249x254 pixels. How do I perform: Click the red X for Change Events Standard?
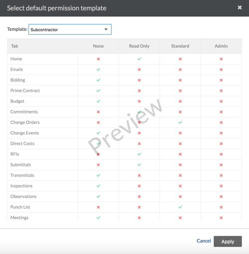[x=180, y=133]
